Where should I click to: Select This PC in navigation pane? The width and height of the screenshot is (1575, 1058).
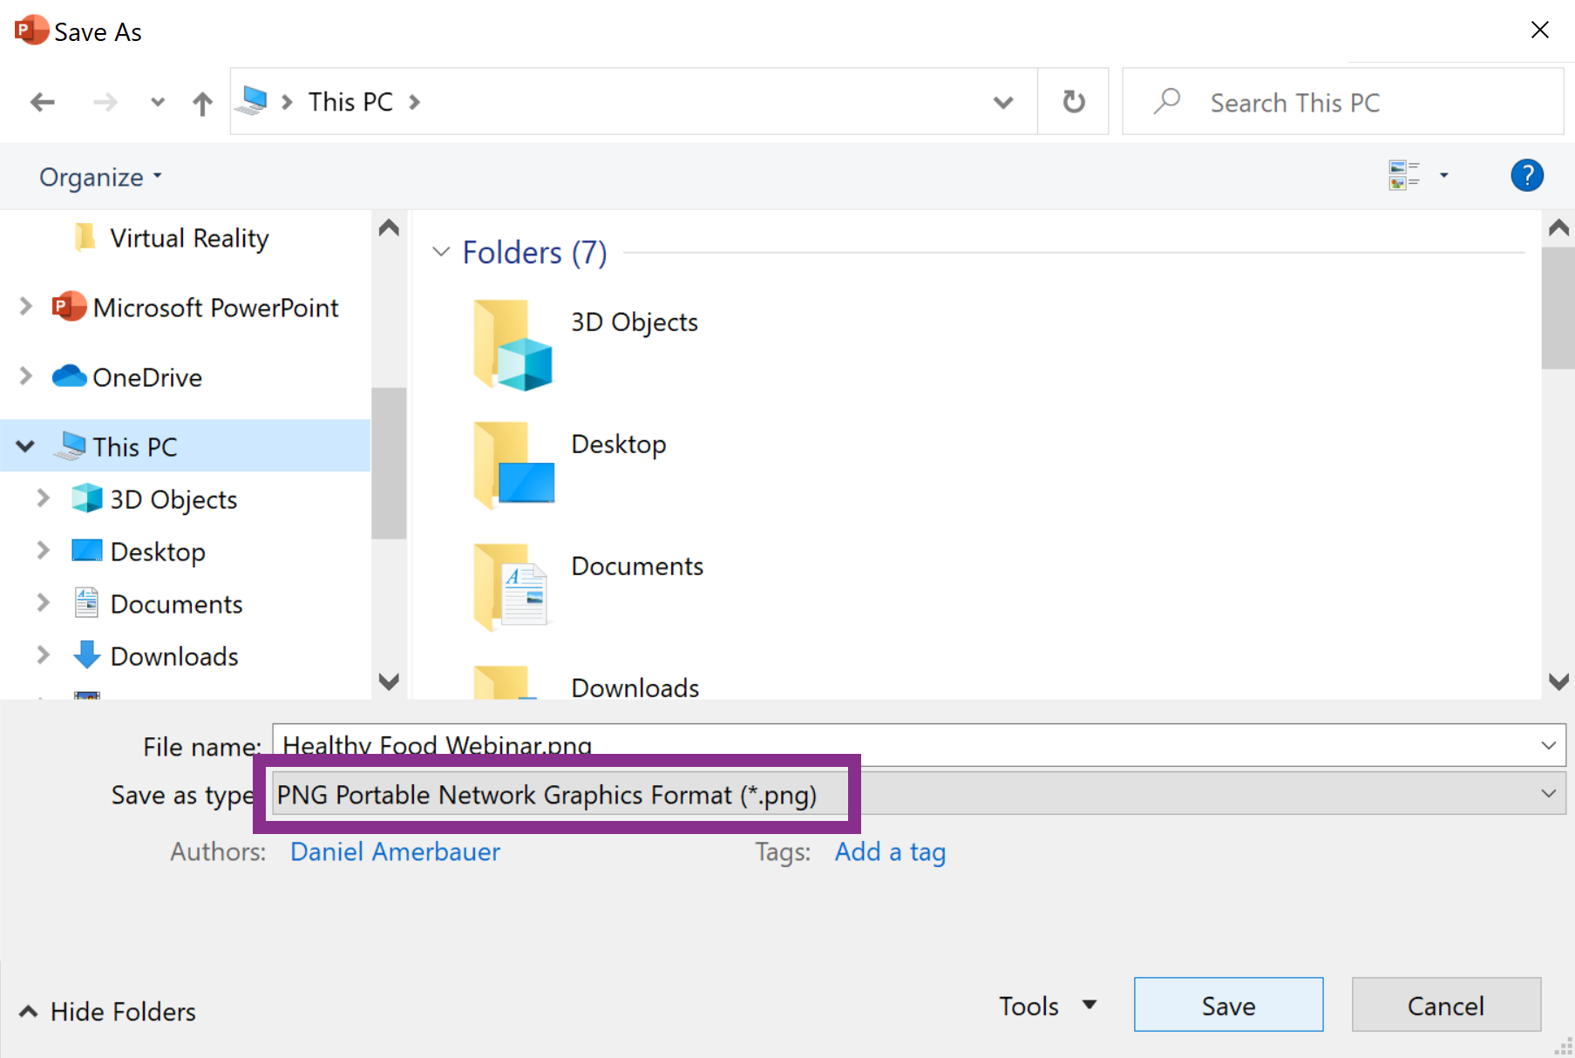coord(134,447)
